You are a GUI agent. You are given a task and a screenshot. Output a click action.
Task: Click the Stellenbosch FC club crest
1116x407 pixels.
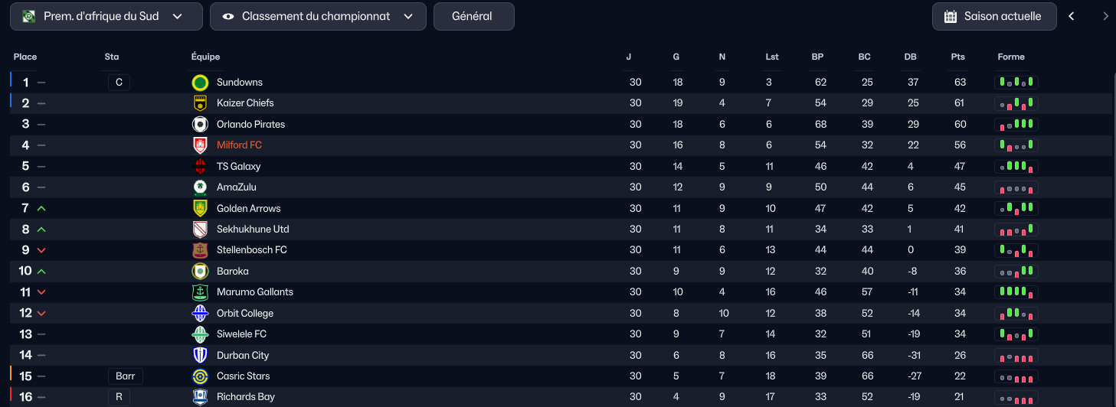(200, 250)
